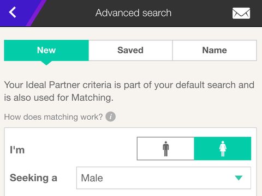Open How does matching work? link

(53, 117)
